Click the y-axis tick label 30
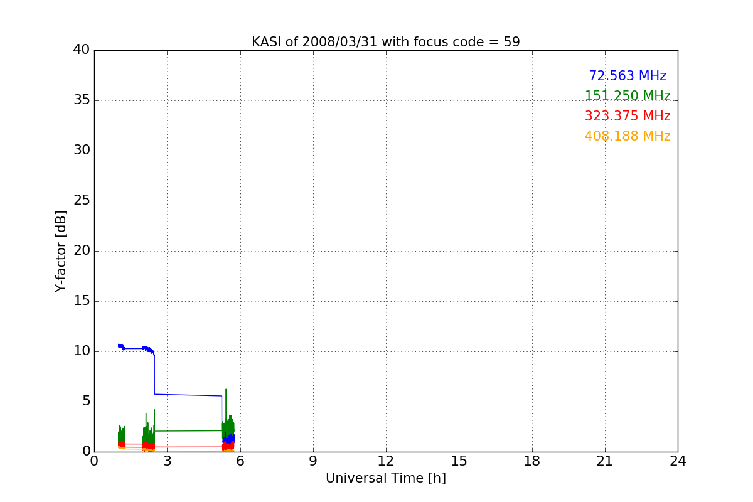The height and width of the screenshot is (502, 753). click(81, 151)
